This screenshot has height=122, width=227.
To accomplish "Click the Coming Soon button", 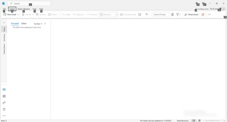I will (x=202, y=9).
